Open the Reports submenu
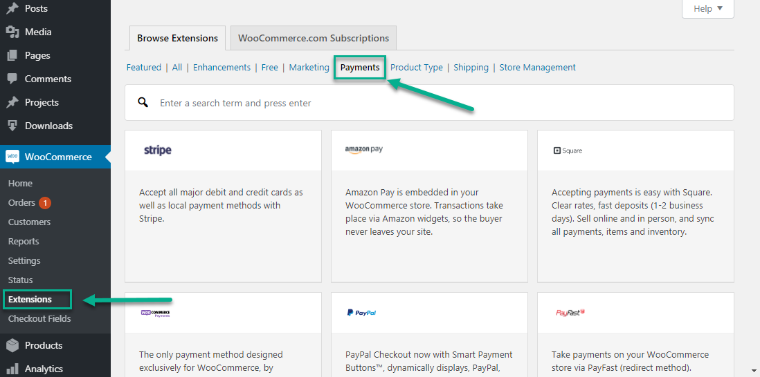 pyautogui.click(x=24, y=241)
